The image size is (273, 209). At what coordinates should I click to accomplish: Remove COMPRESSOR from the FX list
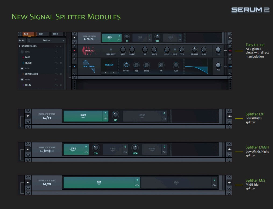pos(61,74)
